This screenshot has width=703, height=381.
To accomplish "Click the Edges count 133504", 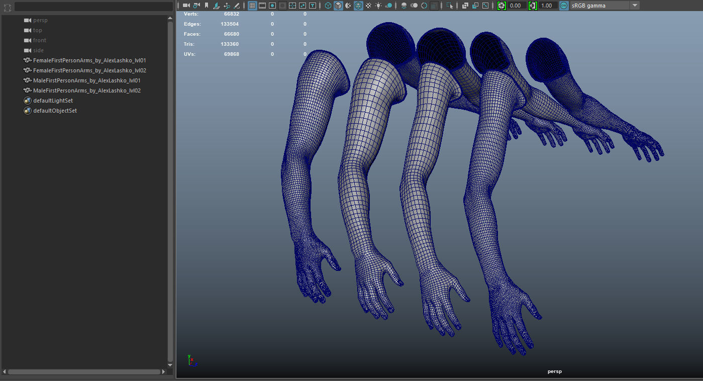I will pyautogui.click(x=230, y=24).
